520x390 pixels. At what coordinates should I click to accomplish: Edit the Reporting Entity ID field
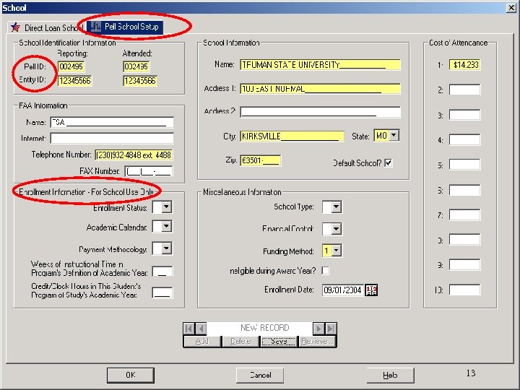75,81
